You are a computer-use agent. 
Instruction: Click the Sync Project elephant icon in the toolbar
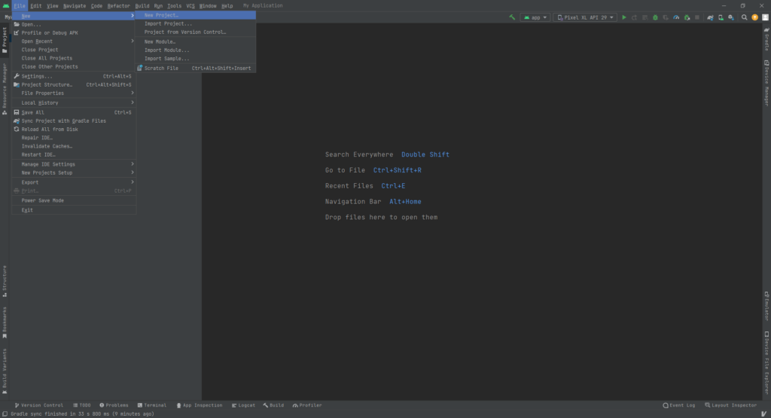(x=710, y=17)
